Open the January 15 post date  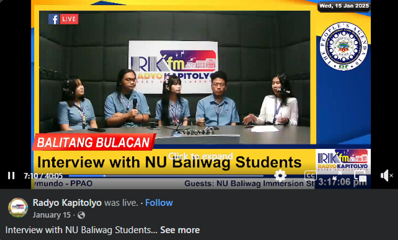point(51,215)
